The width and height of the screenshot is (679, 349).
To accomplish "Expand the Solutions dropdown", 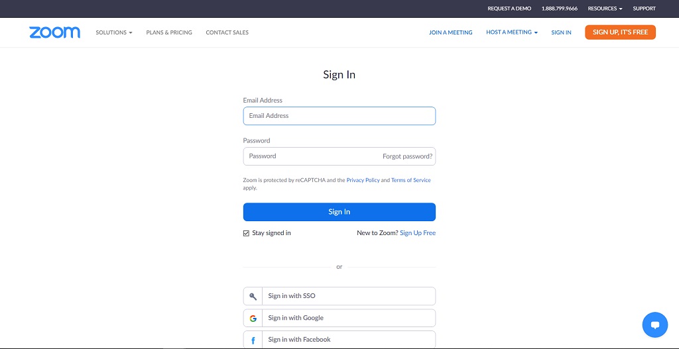I will [114, 32].
